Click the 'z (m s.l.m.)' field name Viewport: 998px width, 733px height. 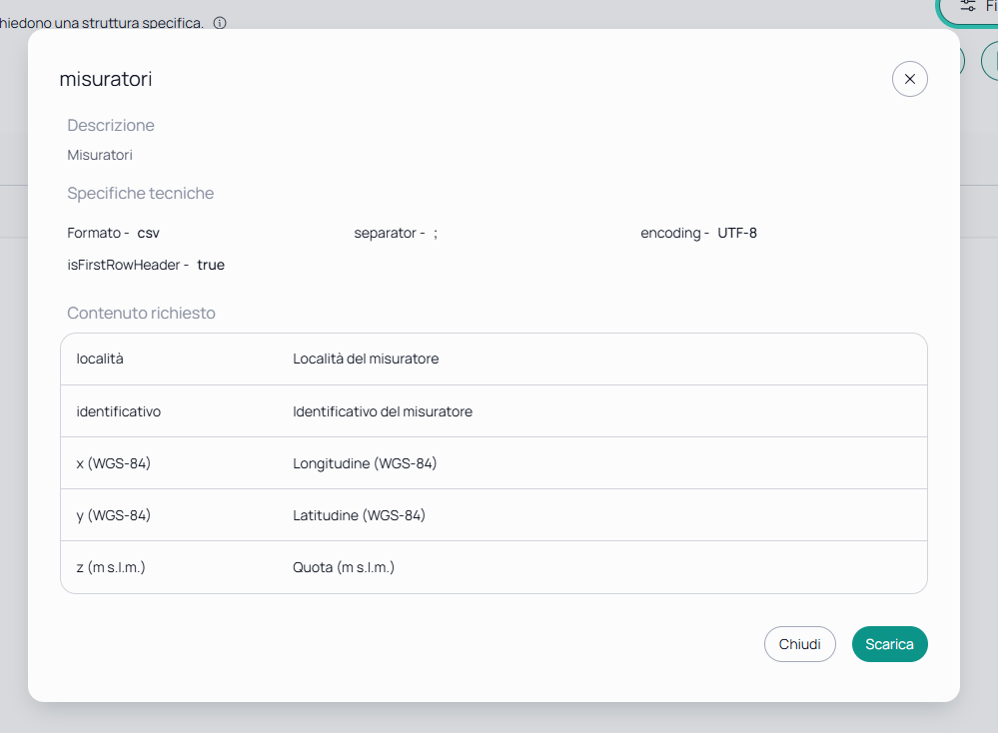coord(111,567)
